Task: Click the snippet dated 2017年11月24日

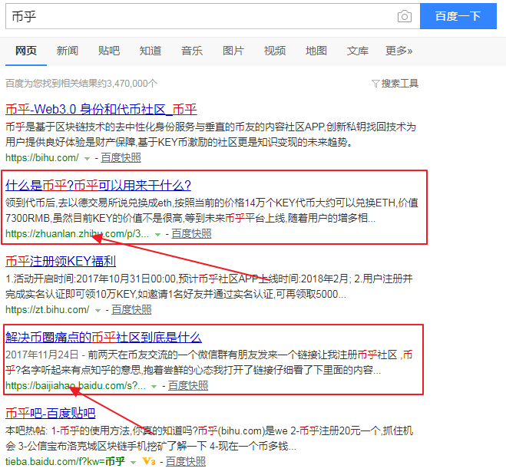Action: (x=209, y=362)
